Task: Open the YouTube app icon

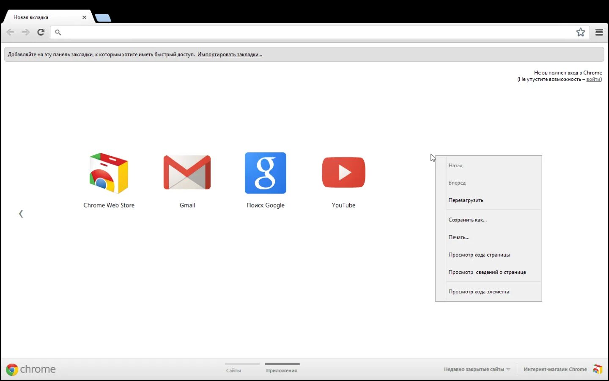Action: pyautogui.click(x=343, y=173)
